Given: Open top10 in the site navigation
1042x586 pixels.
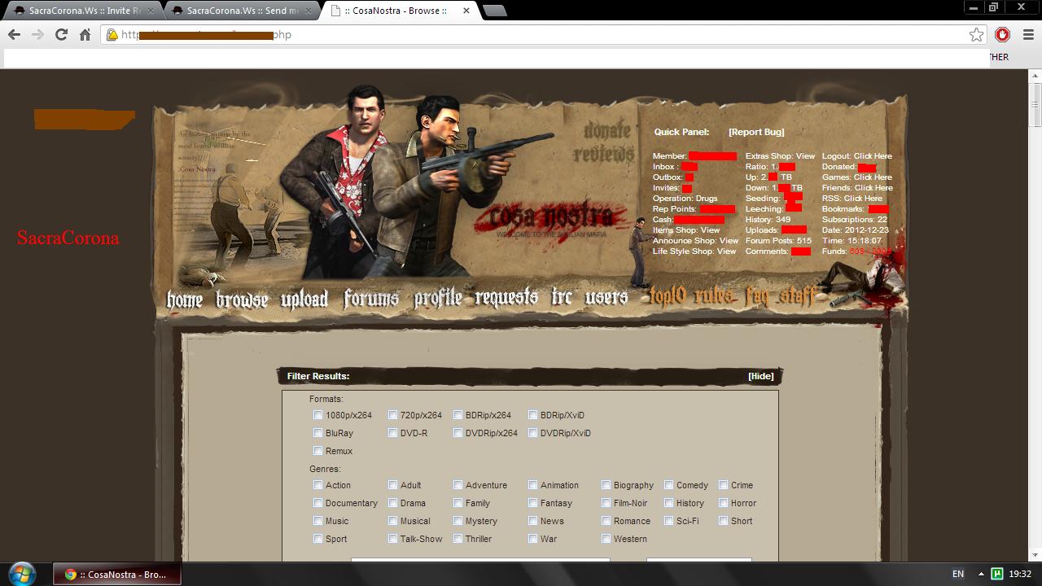Looking at the screenshot, I should 669,296.
